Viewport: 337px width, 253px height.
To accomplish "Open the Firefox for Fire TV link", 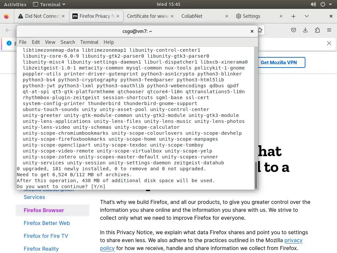I will 46,236.
